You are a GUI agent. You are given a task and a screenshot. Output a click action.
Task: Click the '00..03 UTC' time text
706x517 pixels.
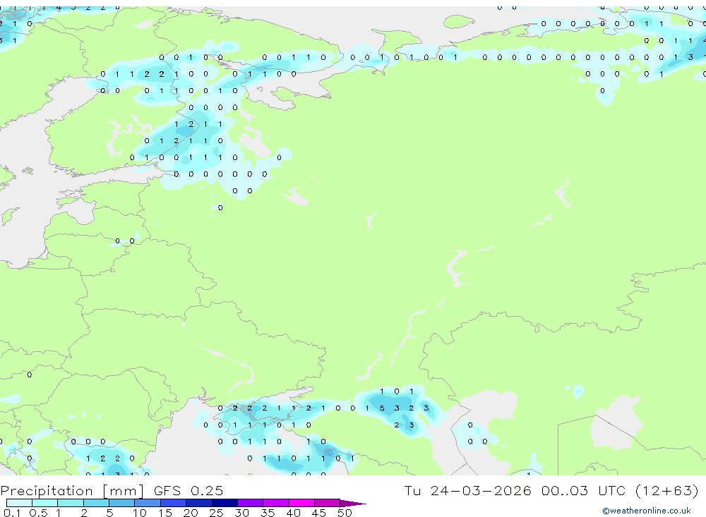click(x=585, y=490)
